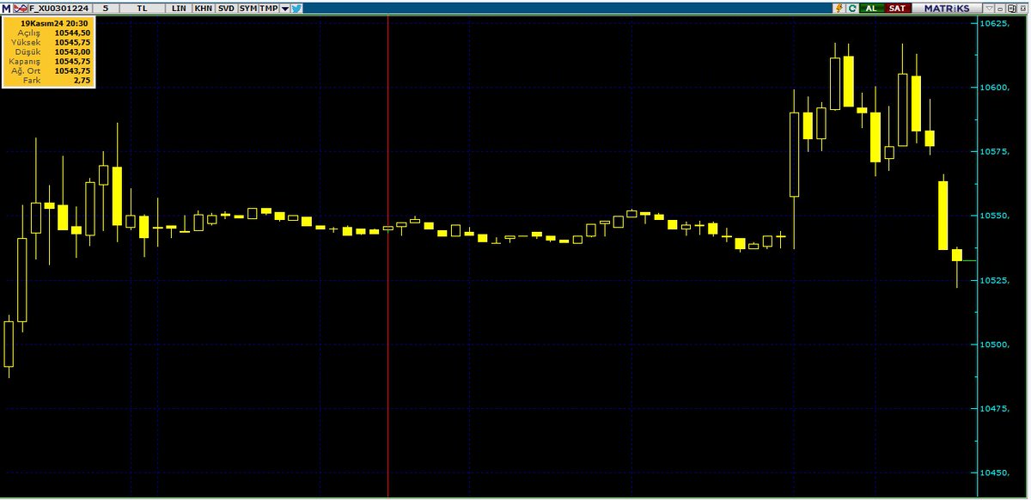The height and width of the screenshot is (500, 1031).
Task: Open the chart type icon beside the symbol
Action: pos(21,9)
